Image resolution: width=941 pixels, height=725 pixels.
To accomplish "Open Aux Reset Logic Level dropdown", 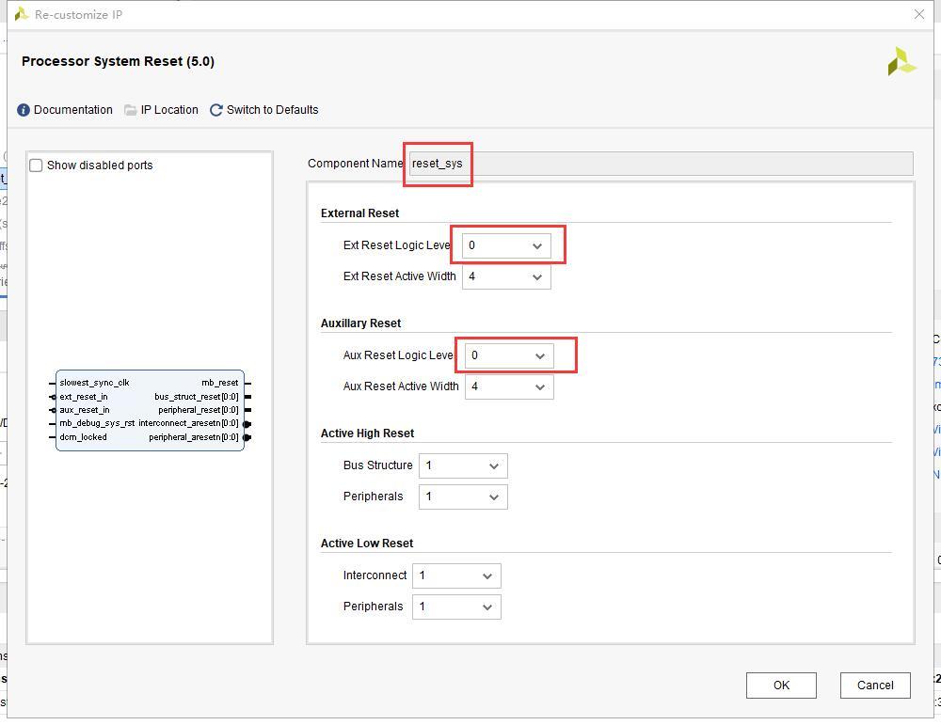I will pyautogui.click(x=508, y=355).
